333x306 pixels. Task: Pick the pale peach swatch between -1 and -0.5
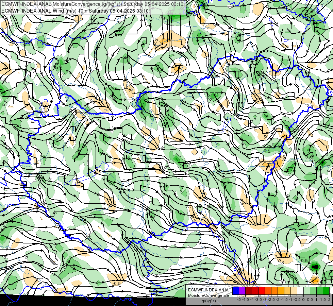294,291
